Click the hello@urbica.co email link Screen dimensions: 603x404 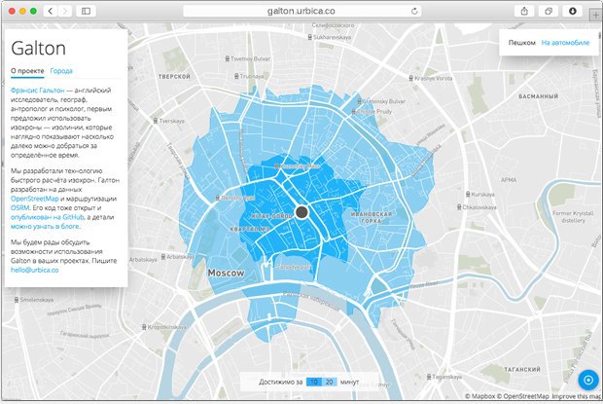(35, 270)
